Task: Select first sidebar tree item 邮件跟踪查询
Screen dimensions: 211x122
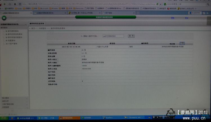Action: click(13, 31)
